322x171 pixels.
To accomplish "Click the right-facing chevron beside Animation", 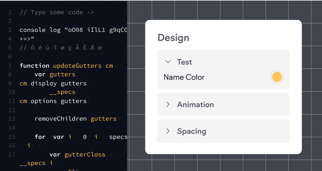I will click(x=168, y=104).
